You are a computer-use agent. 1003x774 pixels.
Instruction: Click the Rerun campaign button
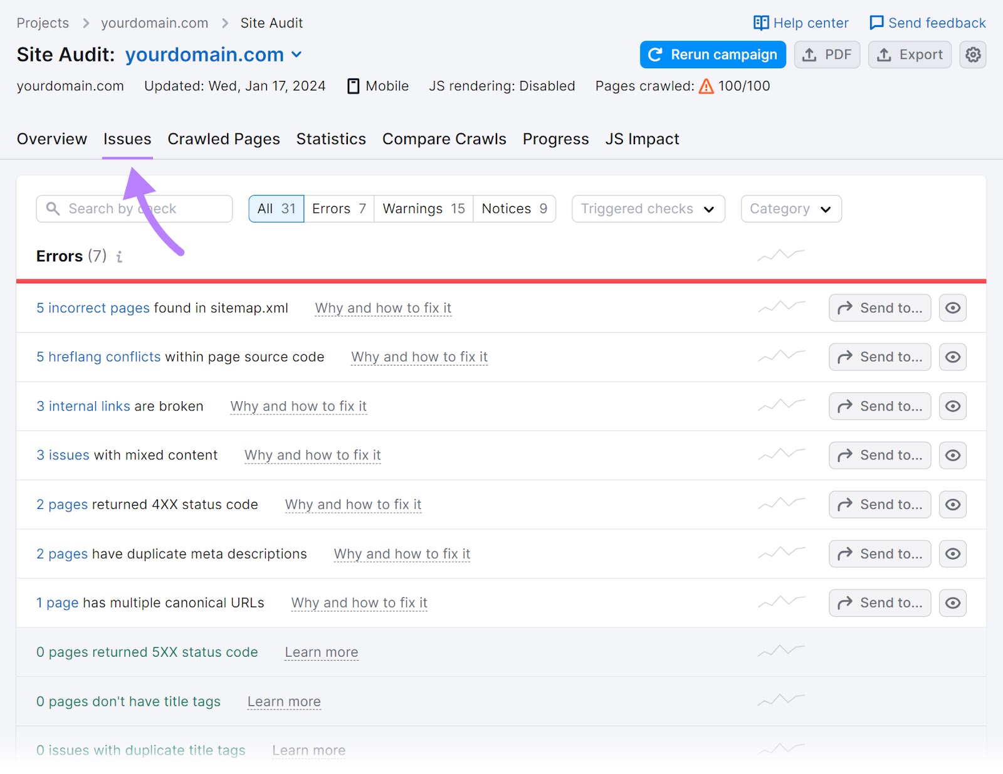coord(712,55)
